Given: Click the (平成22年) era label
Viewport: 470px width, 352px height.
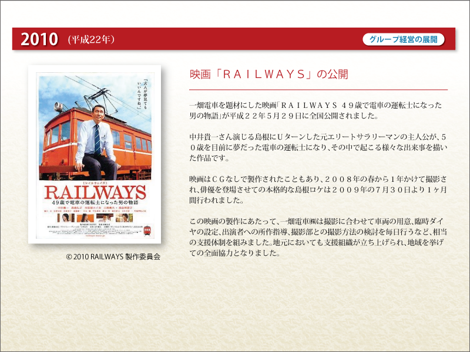Looking at the screenshot, I should [x=90, y=40].
